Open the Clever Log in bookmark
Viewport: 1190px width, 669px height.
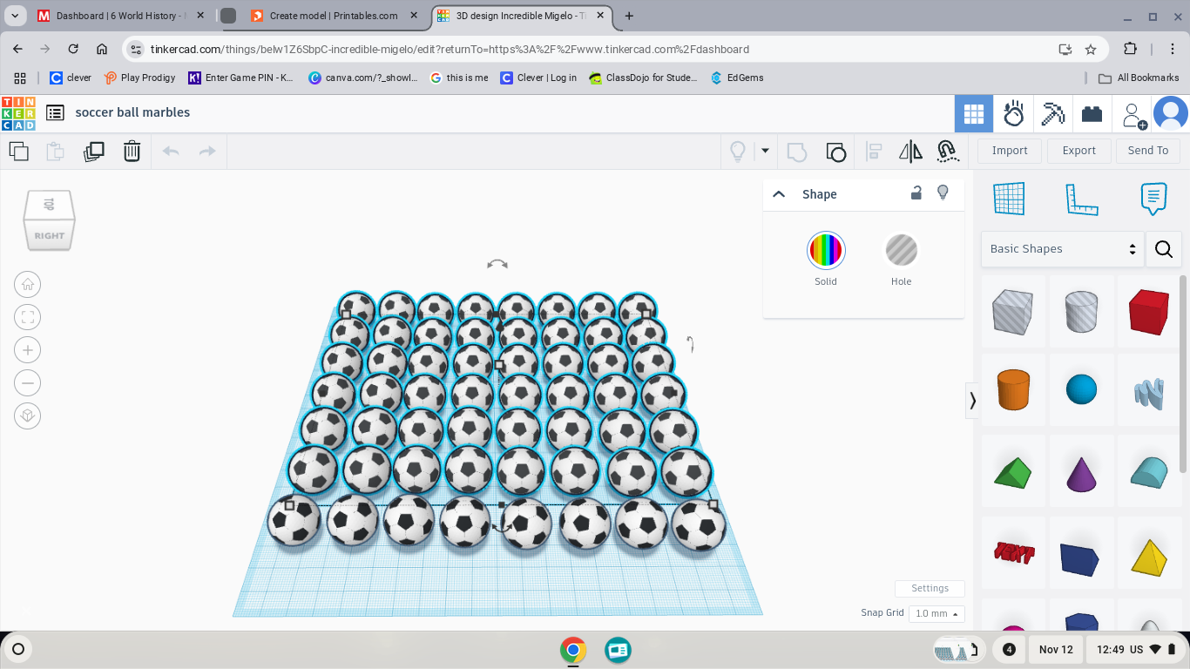(538, 78)
